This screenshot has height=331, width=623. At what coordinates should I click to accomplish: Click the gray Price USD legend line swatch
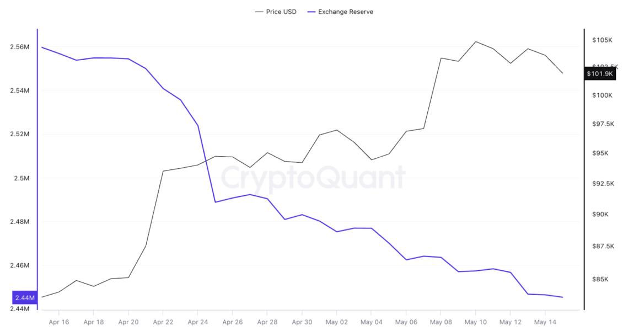(259, 12)
